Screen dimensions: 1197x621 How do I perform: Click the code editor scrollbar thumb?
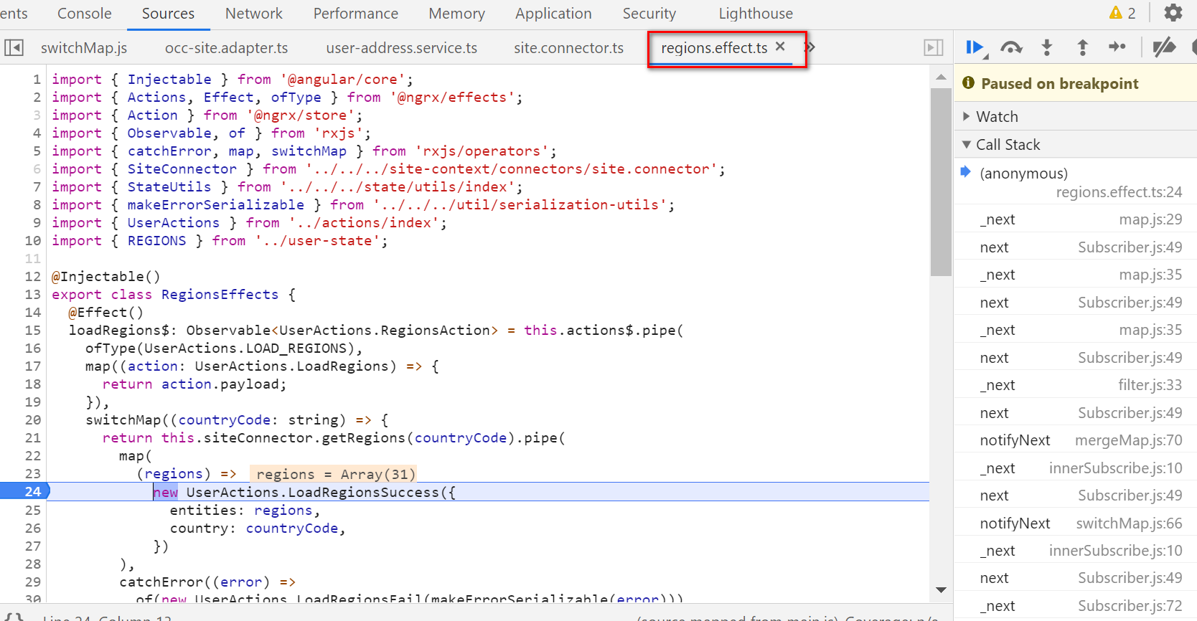tap(941, 181)
